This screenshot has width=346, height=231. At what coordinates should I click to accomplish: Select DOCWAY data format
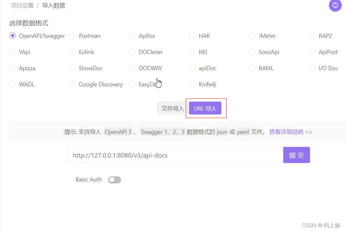click(x=132, y=68)
